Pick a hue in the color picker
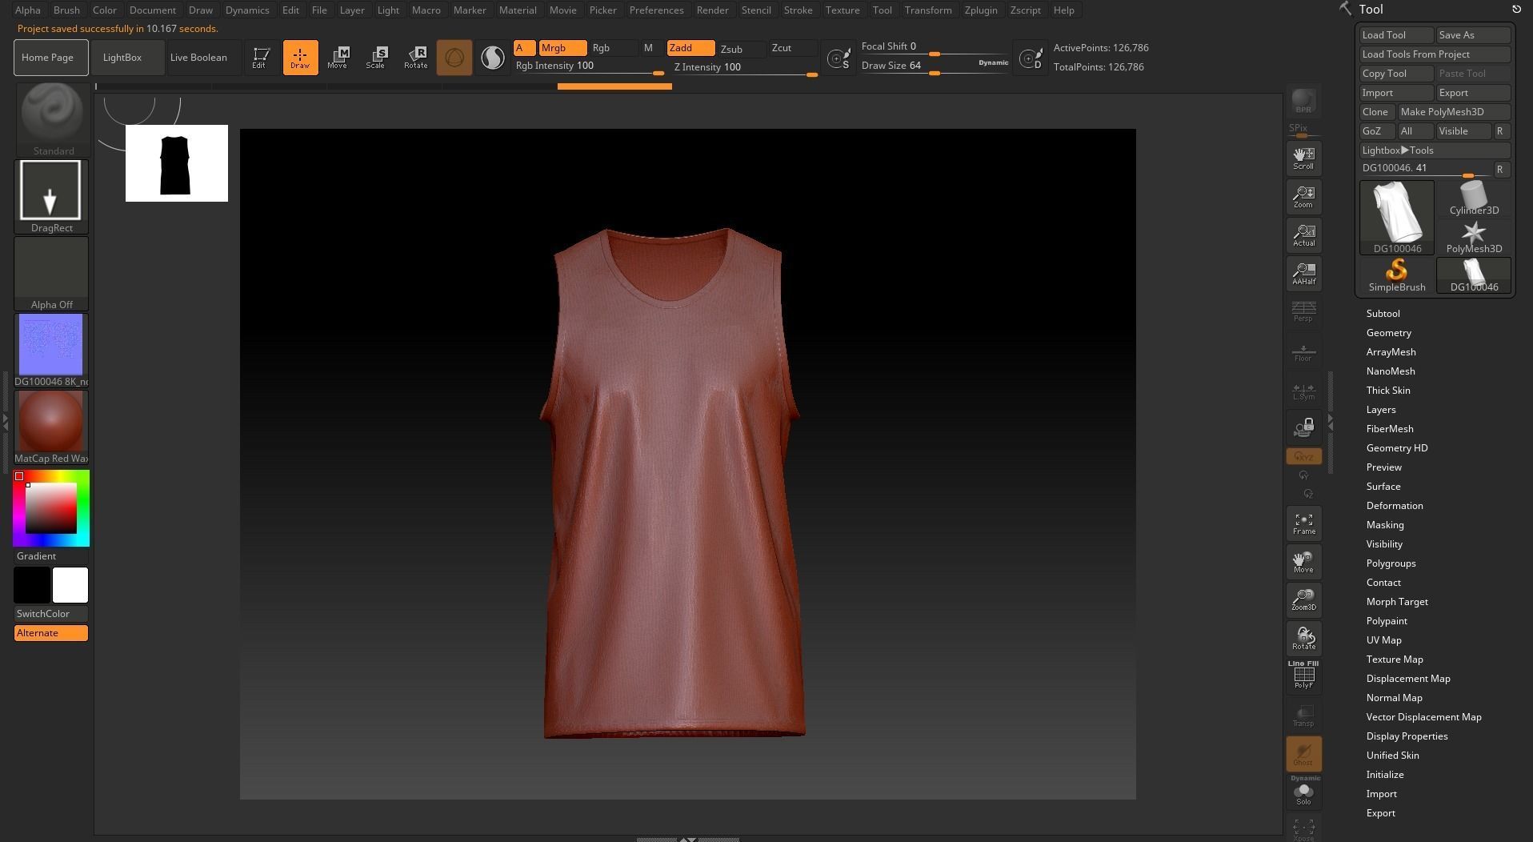 [x=51, y=509]
